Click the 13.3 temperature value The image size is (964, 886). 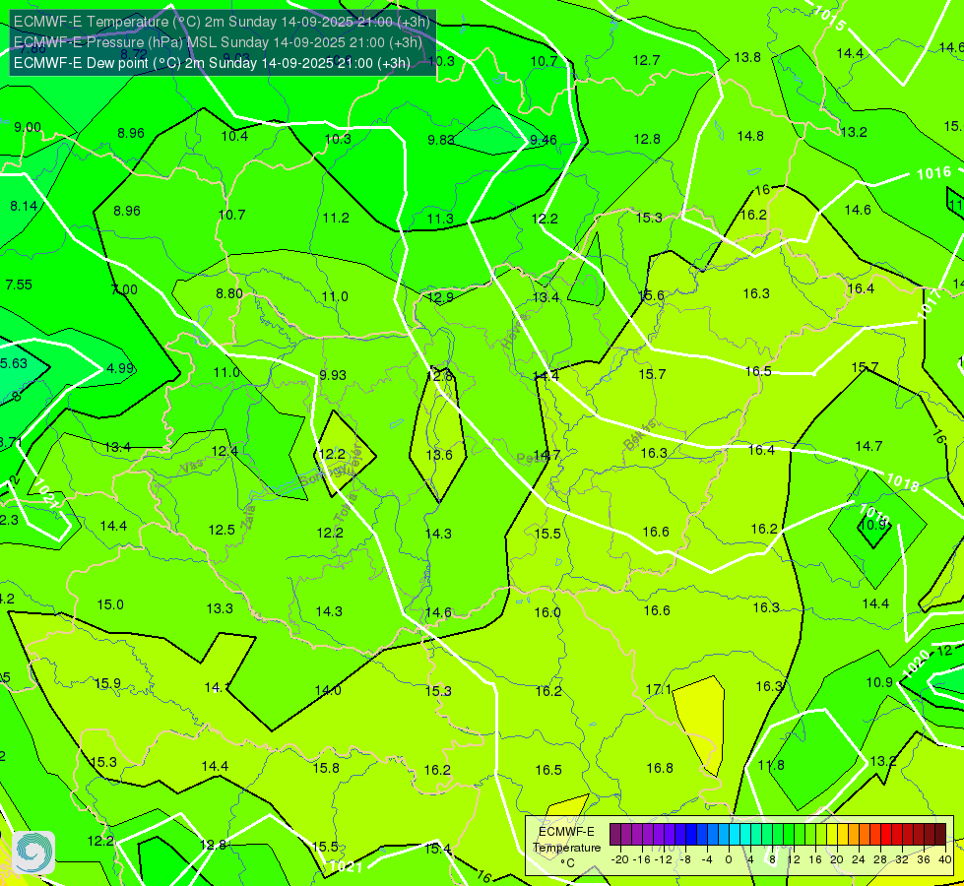point(220,608)
